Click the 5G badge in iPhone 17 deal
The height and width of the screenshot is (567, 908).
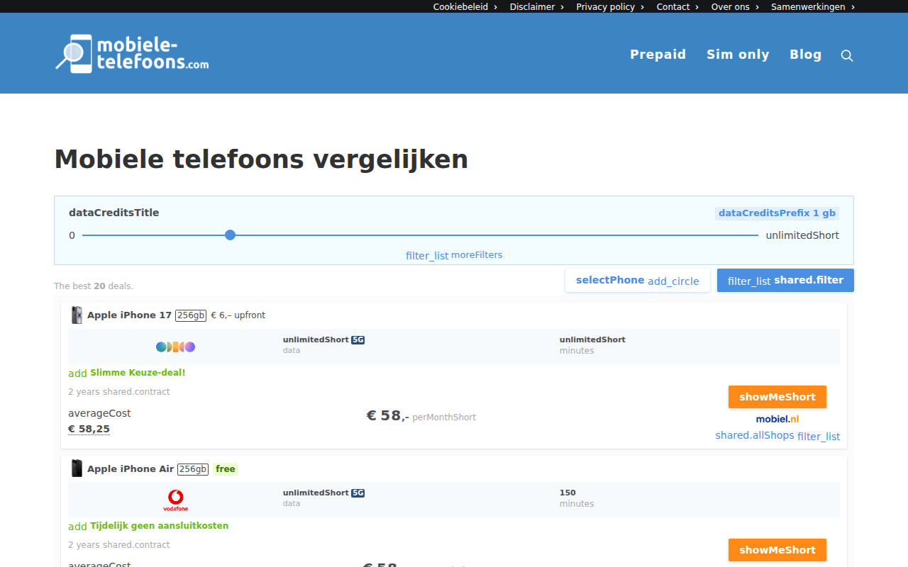[358, 340]
